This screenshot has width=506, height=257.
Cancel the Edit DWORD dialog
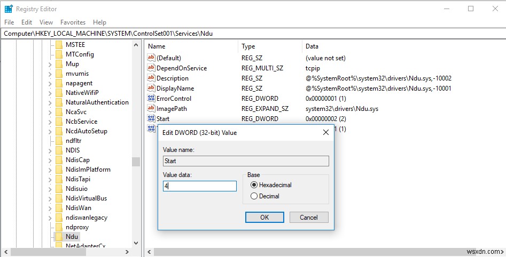coord(309,218)
